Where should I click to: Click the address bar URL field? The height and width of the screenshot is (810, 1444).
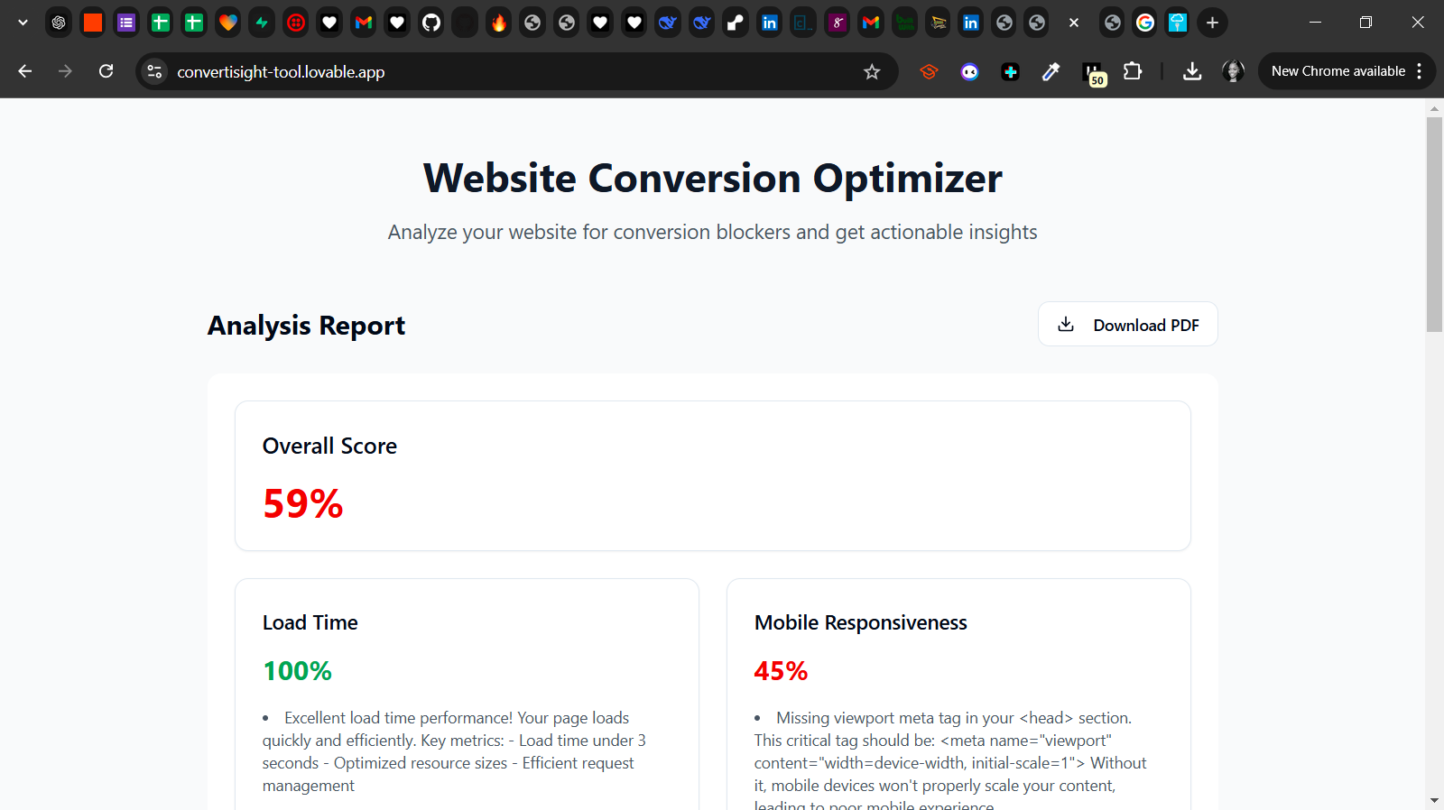(505, 72)
